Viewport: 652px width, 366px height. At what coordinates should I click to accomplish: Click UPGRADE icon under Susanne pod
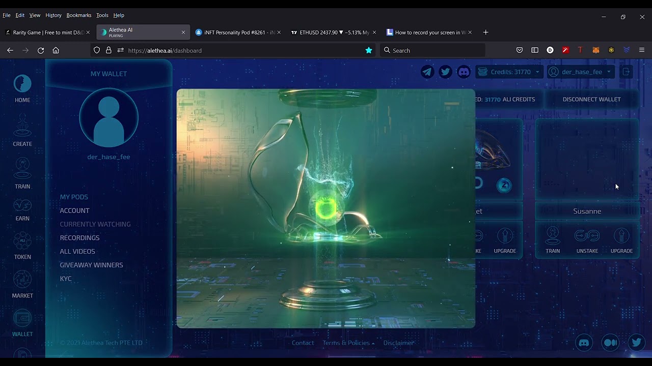point(621,236)
